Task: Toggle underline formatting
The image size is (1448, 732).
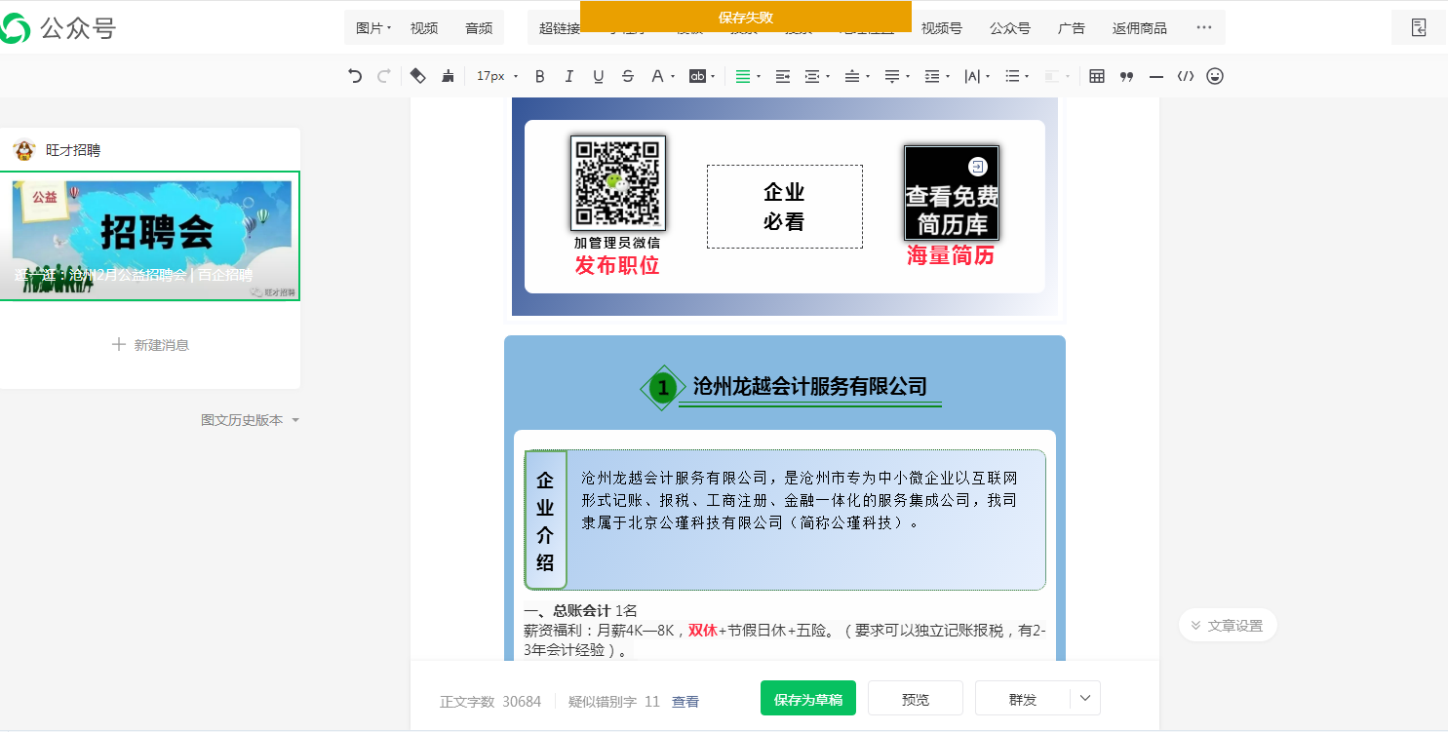Action: click(599, 76)
